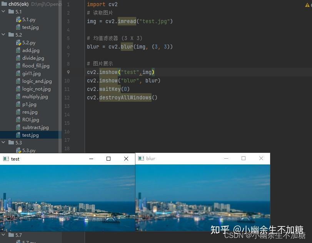312x243 pixels.
Task: Collapse the 5.2 folder
Action: click(3, 35)
